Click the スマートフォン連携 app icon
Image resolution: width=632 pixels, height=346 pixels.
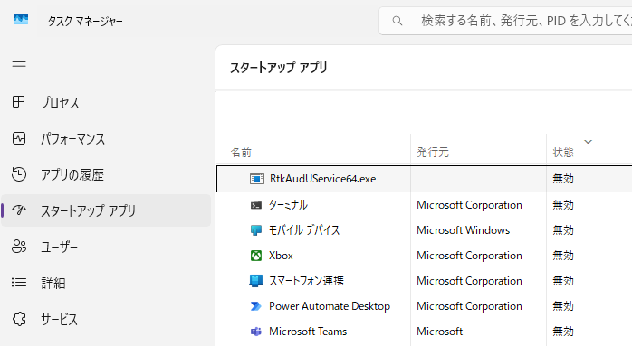(x=256, y=281)
